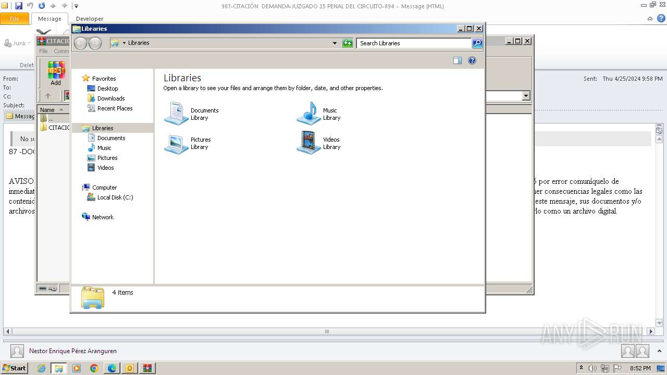Switch to Outlook taskbar button
The width and height of the screenshot is (667, 375).
coord(129,368)
